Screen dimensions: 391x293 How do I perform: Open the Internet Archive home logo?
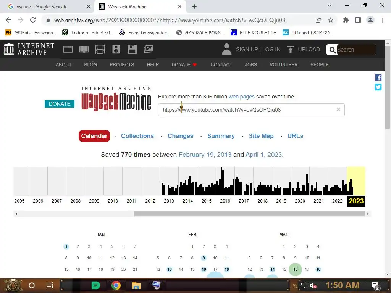29,49
